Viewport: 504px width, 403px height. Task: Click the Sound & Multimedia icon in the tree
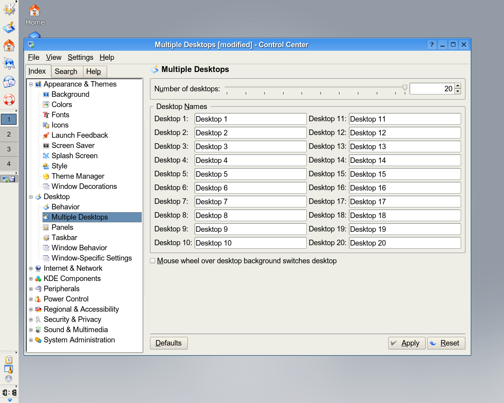point(38,330)
